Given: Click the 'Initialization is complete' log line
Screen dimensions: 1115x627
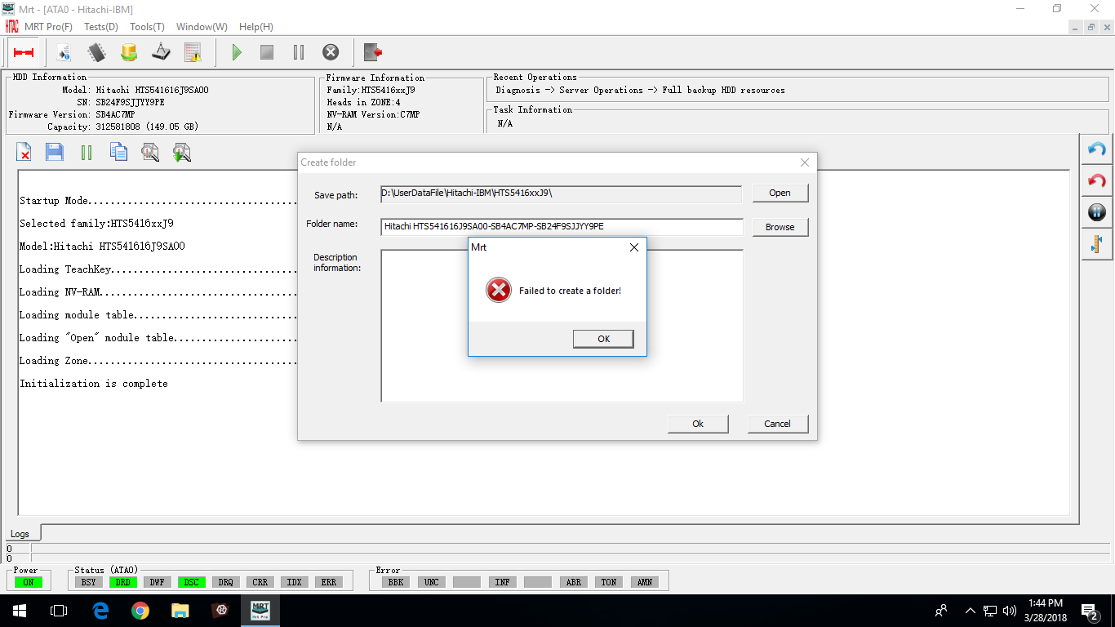Looking at the screenshot, I should pos(94,383).
